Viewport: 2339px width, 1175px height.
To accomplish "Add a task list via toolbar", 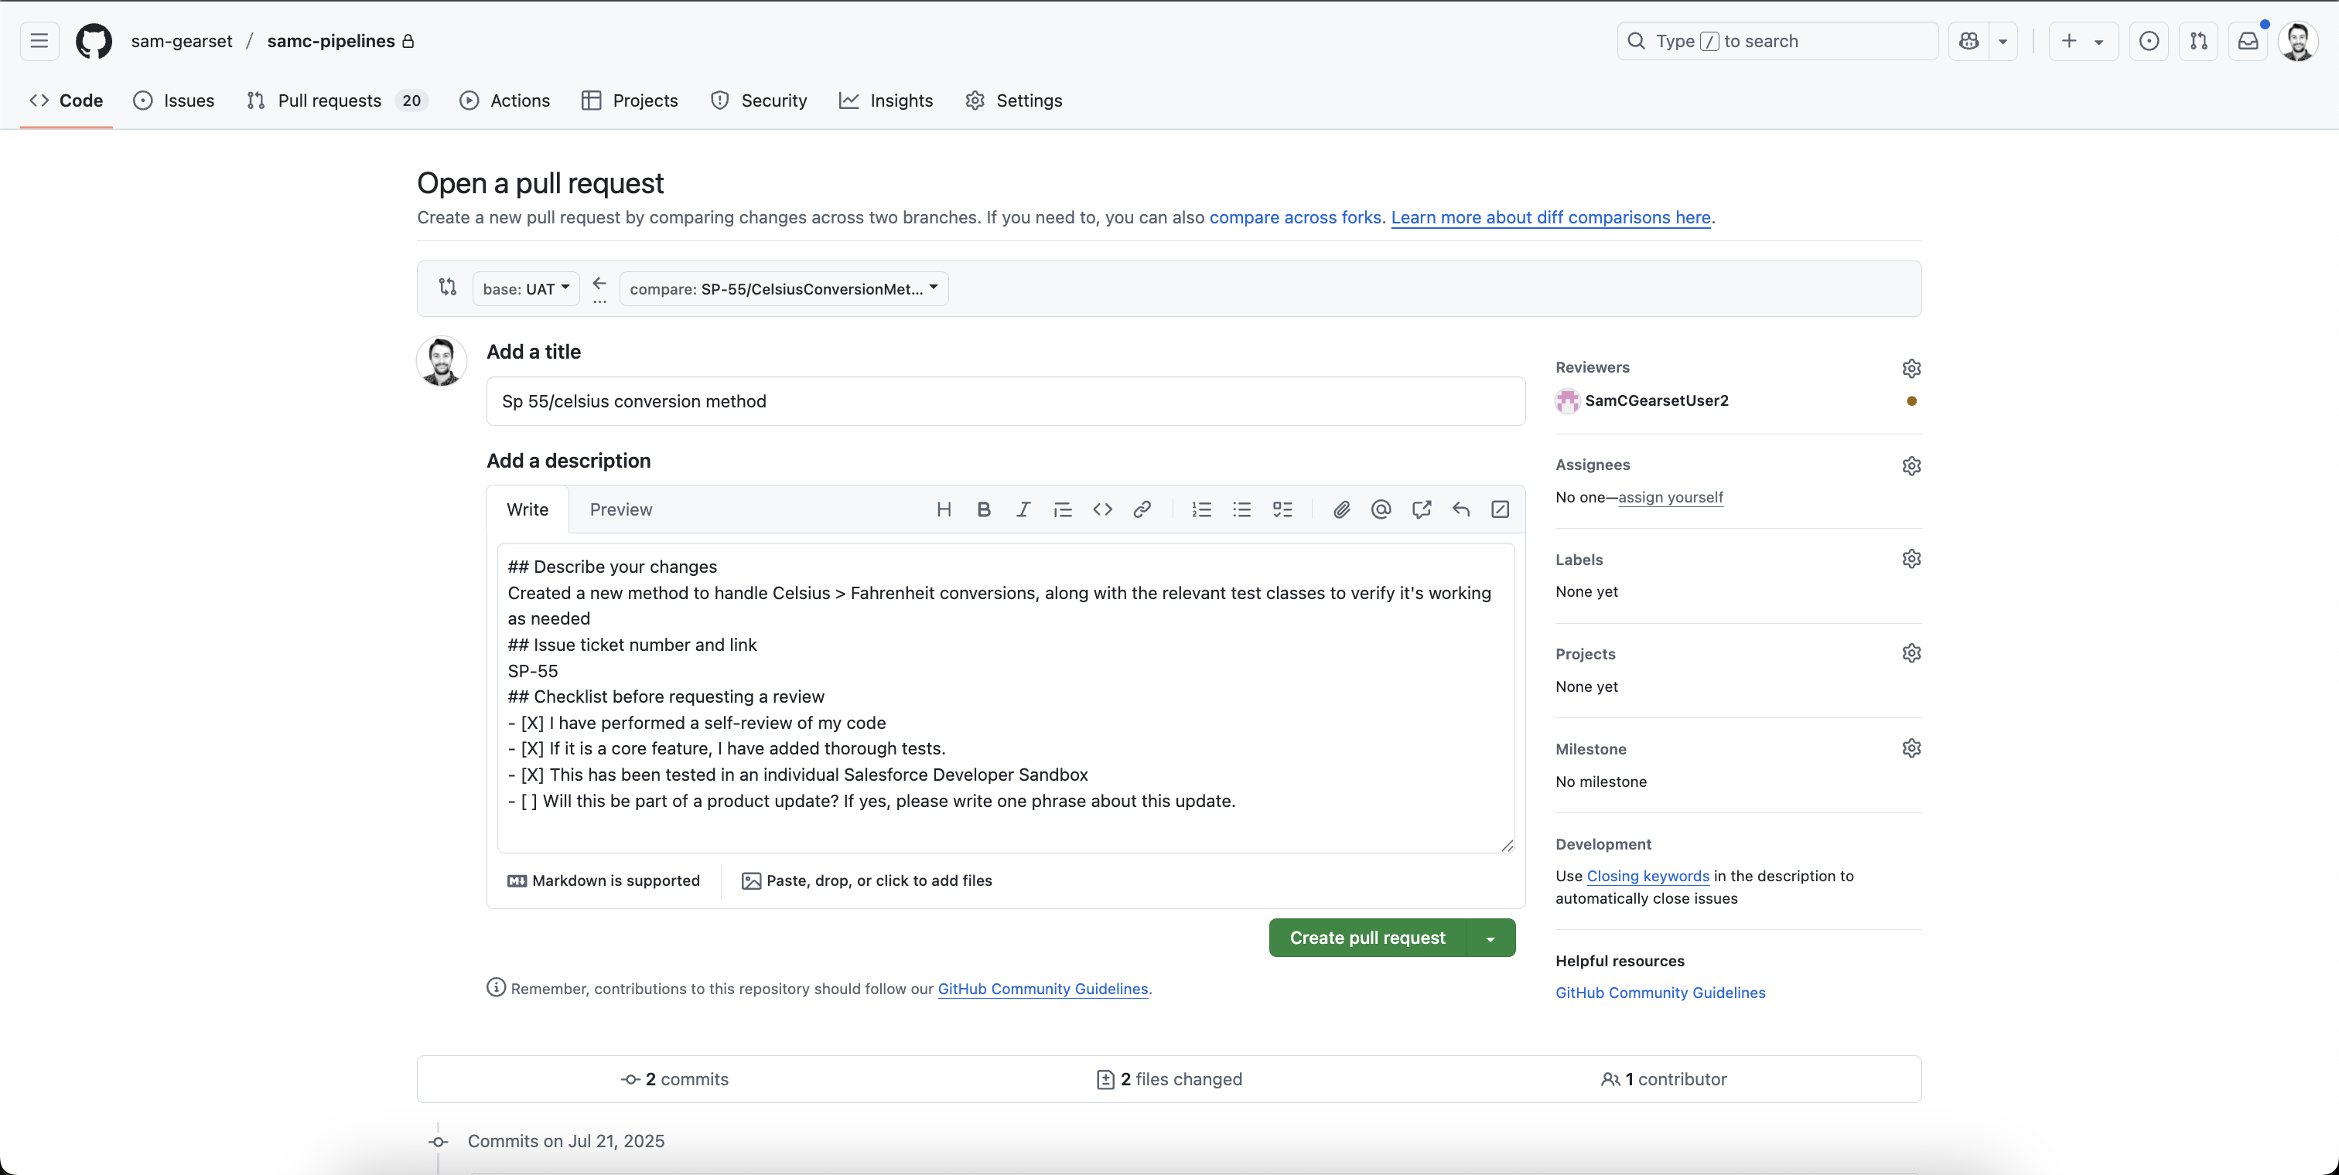I will (x=1282, y=509).
